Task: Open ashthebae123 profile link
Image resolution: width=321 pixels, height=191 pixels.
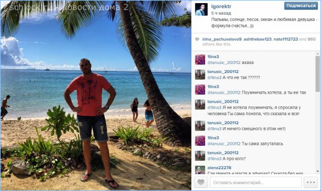Action: click(x=257, y=39)
